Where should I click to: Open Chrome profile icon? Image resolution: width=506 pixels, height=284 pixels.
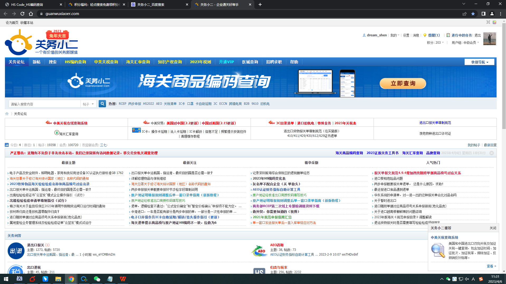click(x=492, y=14)
